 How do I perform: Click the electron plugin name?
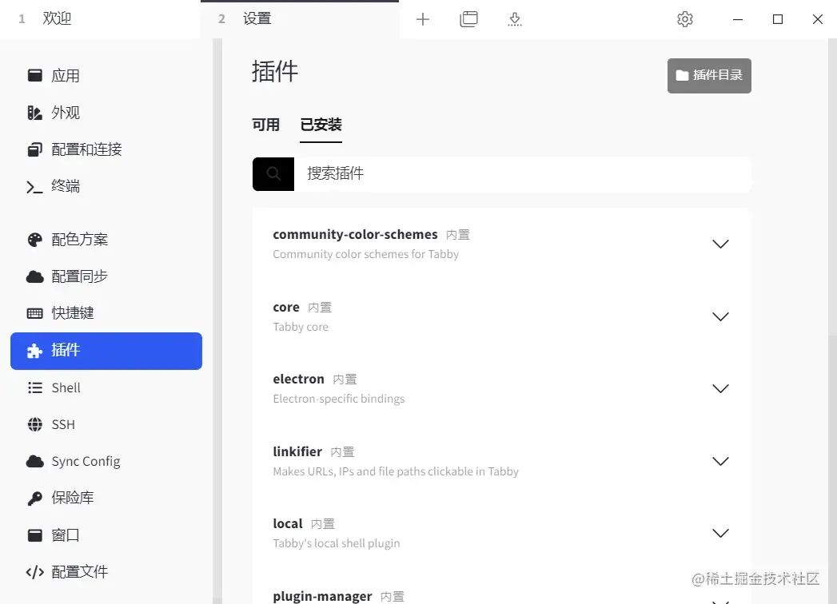[x=298, y=379]
